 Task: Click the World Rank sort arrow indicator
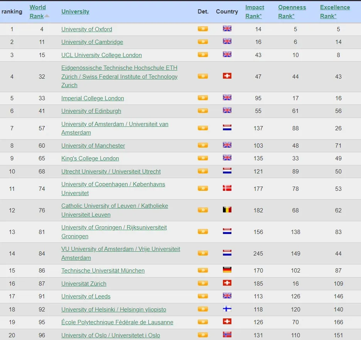pos(47,16)
